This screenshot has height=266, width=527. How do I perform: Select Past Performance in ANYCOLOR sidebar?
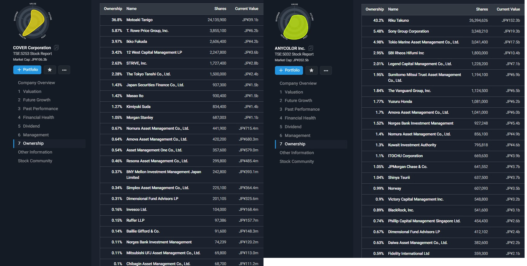coord(300,109)
